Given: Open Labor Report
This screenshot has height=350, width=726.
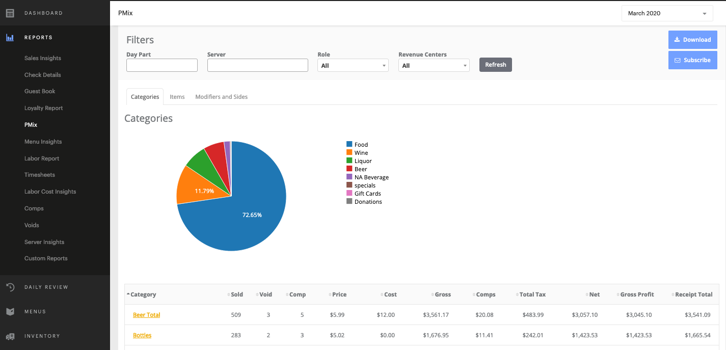Looking at the screenshot, I should pyautogui.click(x=42, y=158).
